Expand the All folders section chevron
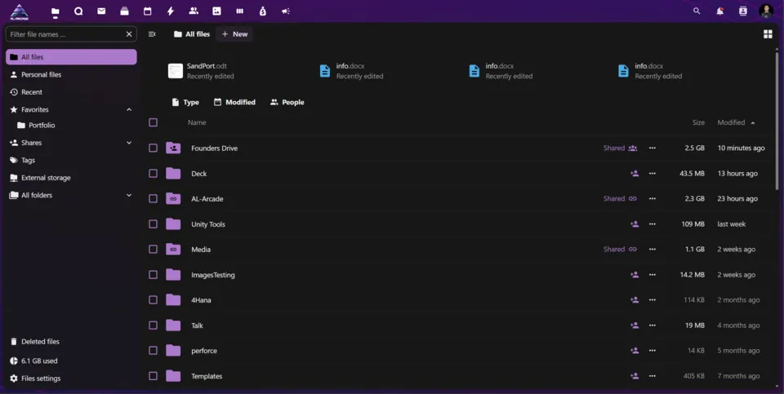The width and height of the screenshot is (784, 394). point(129,195)
